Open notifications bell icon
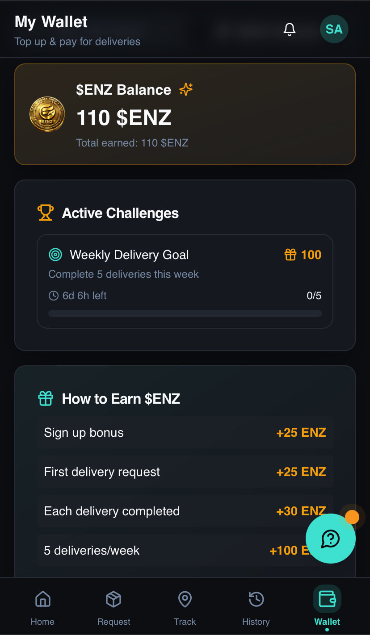The image size is (370, 635). coord(290,29)
